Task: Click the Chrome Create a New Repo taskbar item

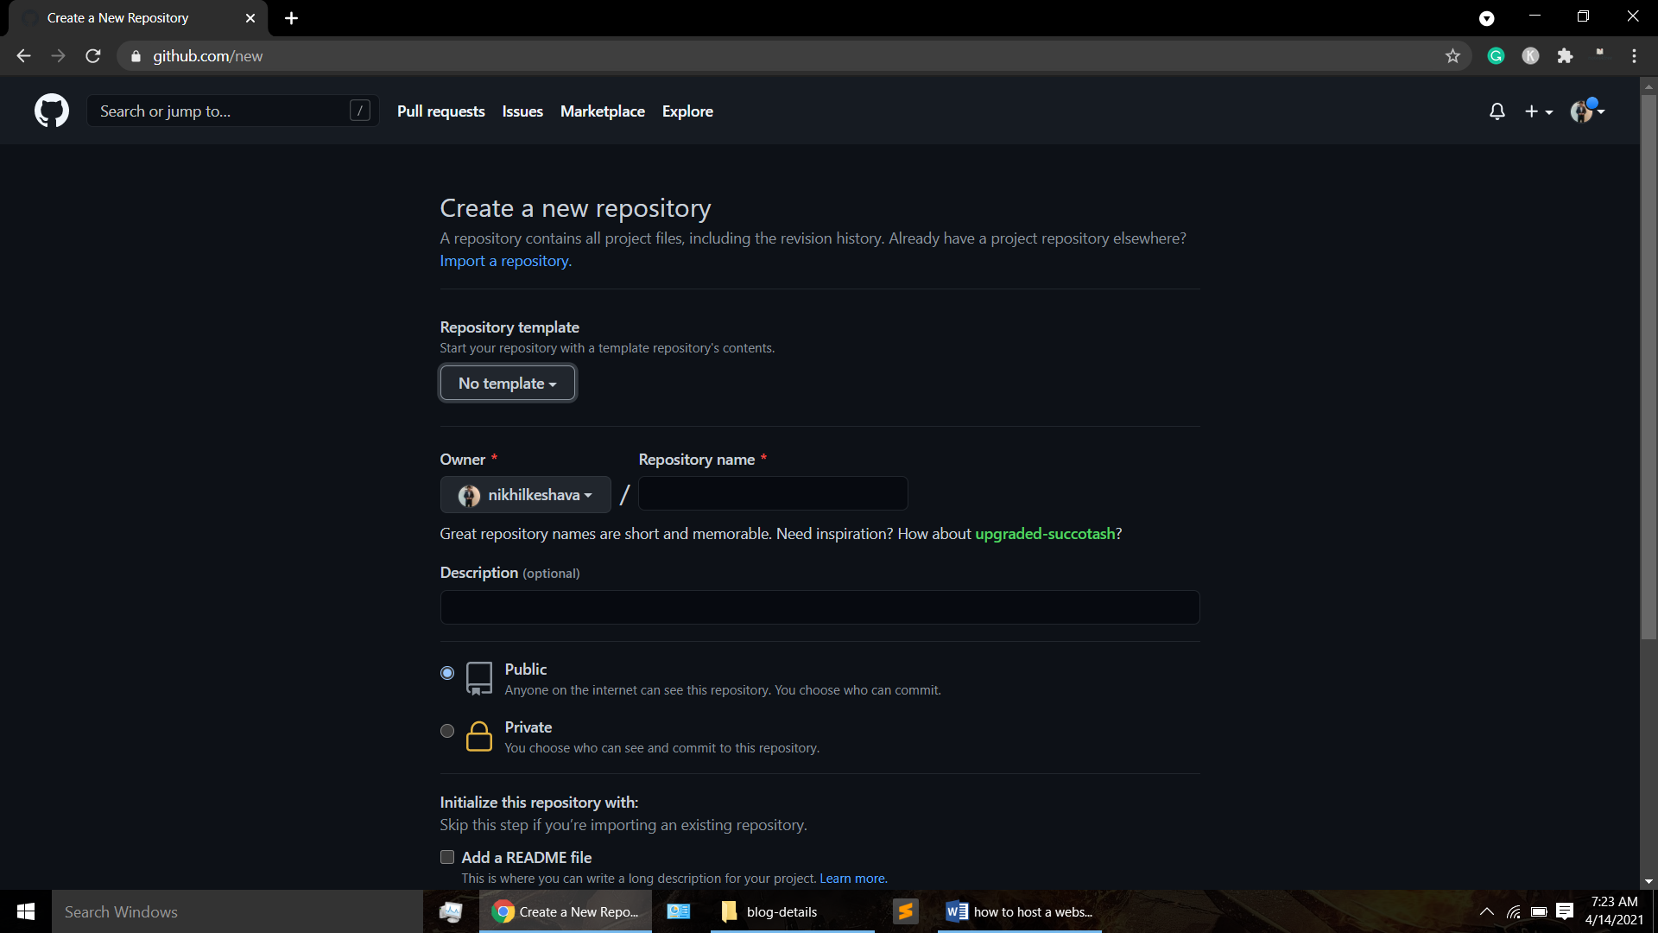Action: pyautogui.click(x=565, y=911)
